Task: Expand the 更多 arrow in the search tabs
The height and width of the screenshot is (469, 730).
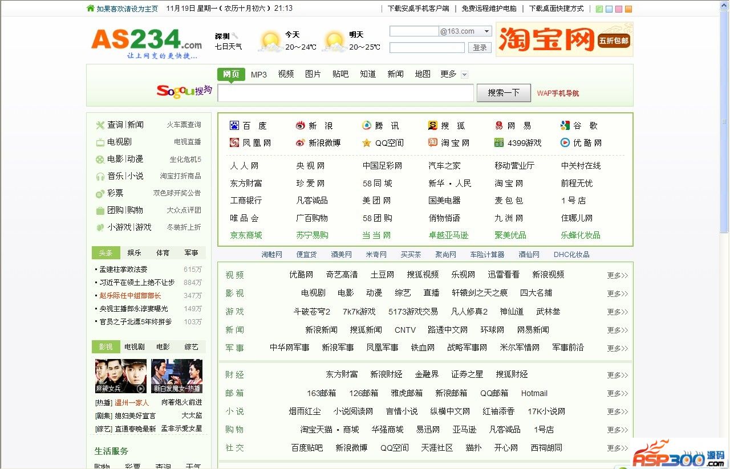Action: point(464,75)
